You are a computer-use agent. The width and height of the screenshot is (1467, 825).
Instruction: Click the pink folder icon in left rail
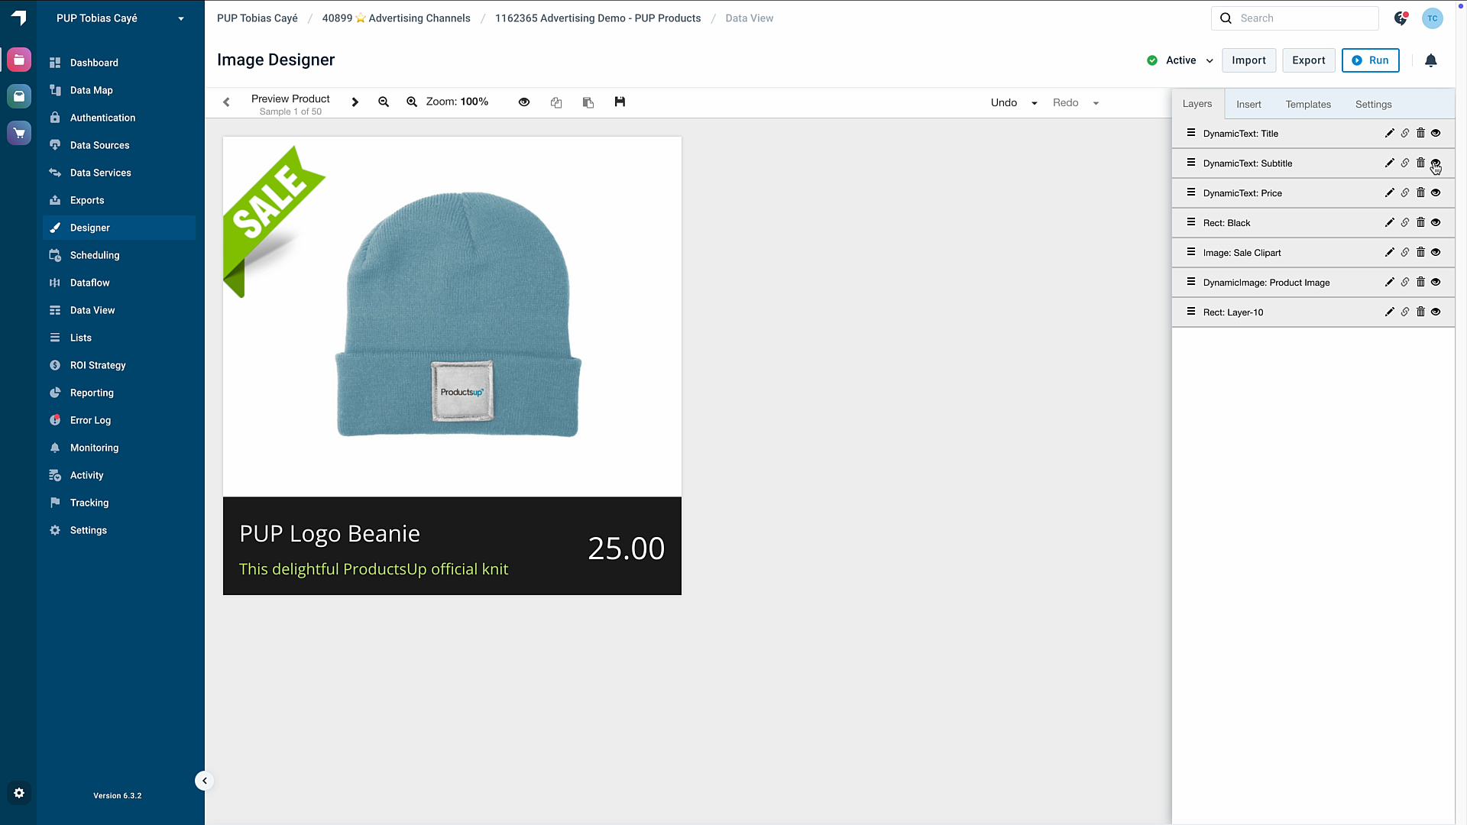pos(19,60)
